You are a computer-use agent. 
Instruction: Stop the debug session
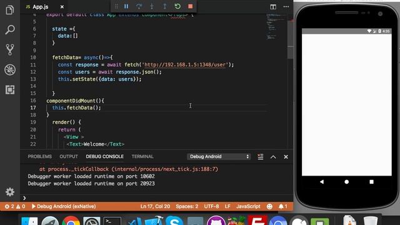[190, 6]
